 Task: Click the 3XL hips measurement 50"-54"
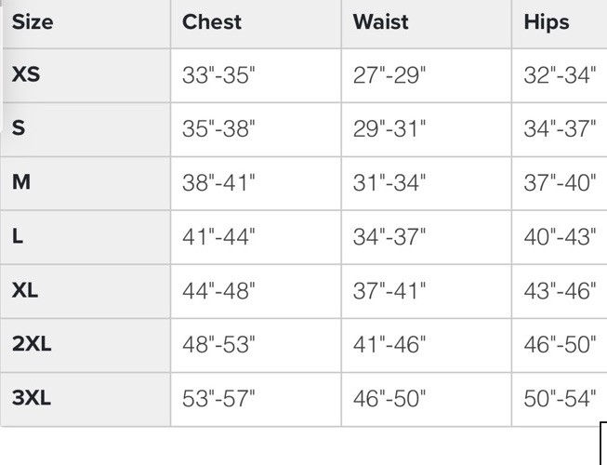coord(560,400)
